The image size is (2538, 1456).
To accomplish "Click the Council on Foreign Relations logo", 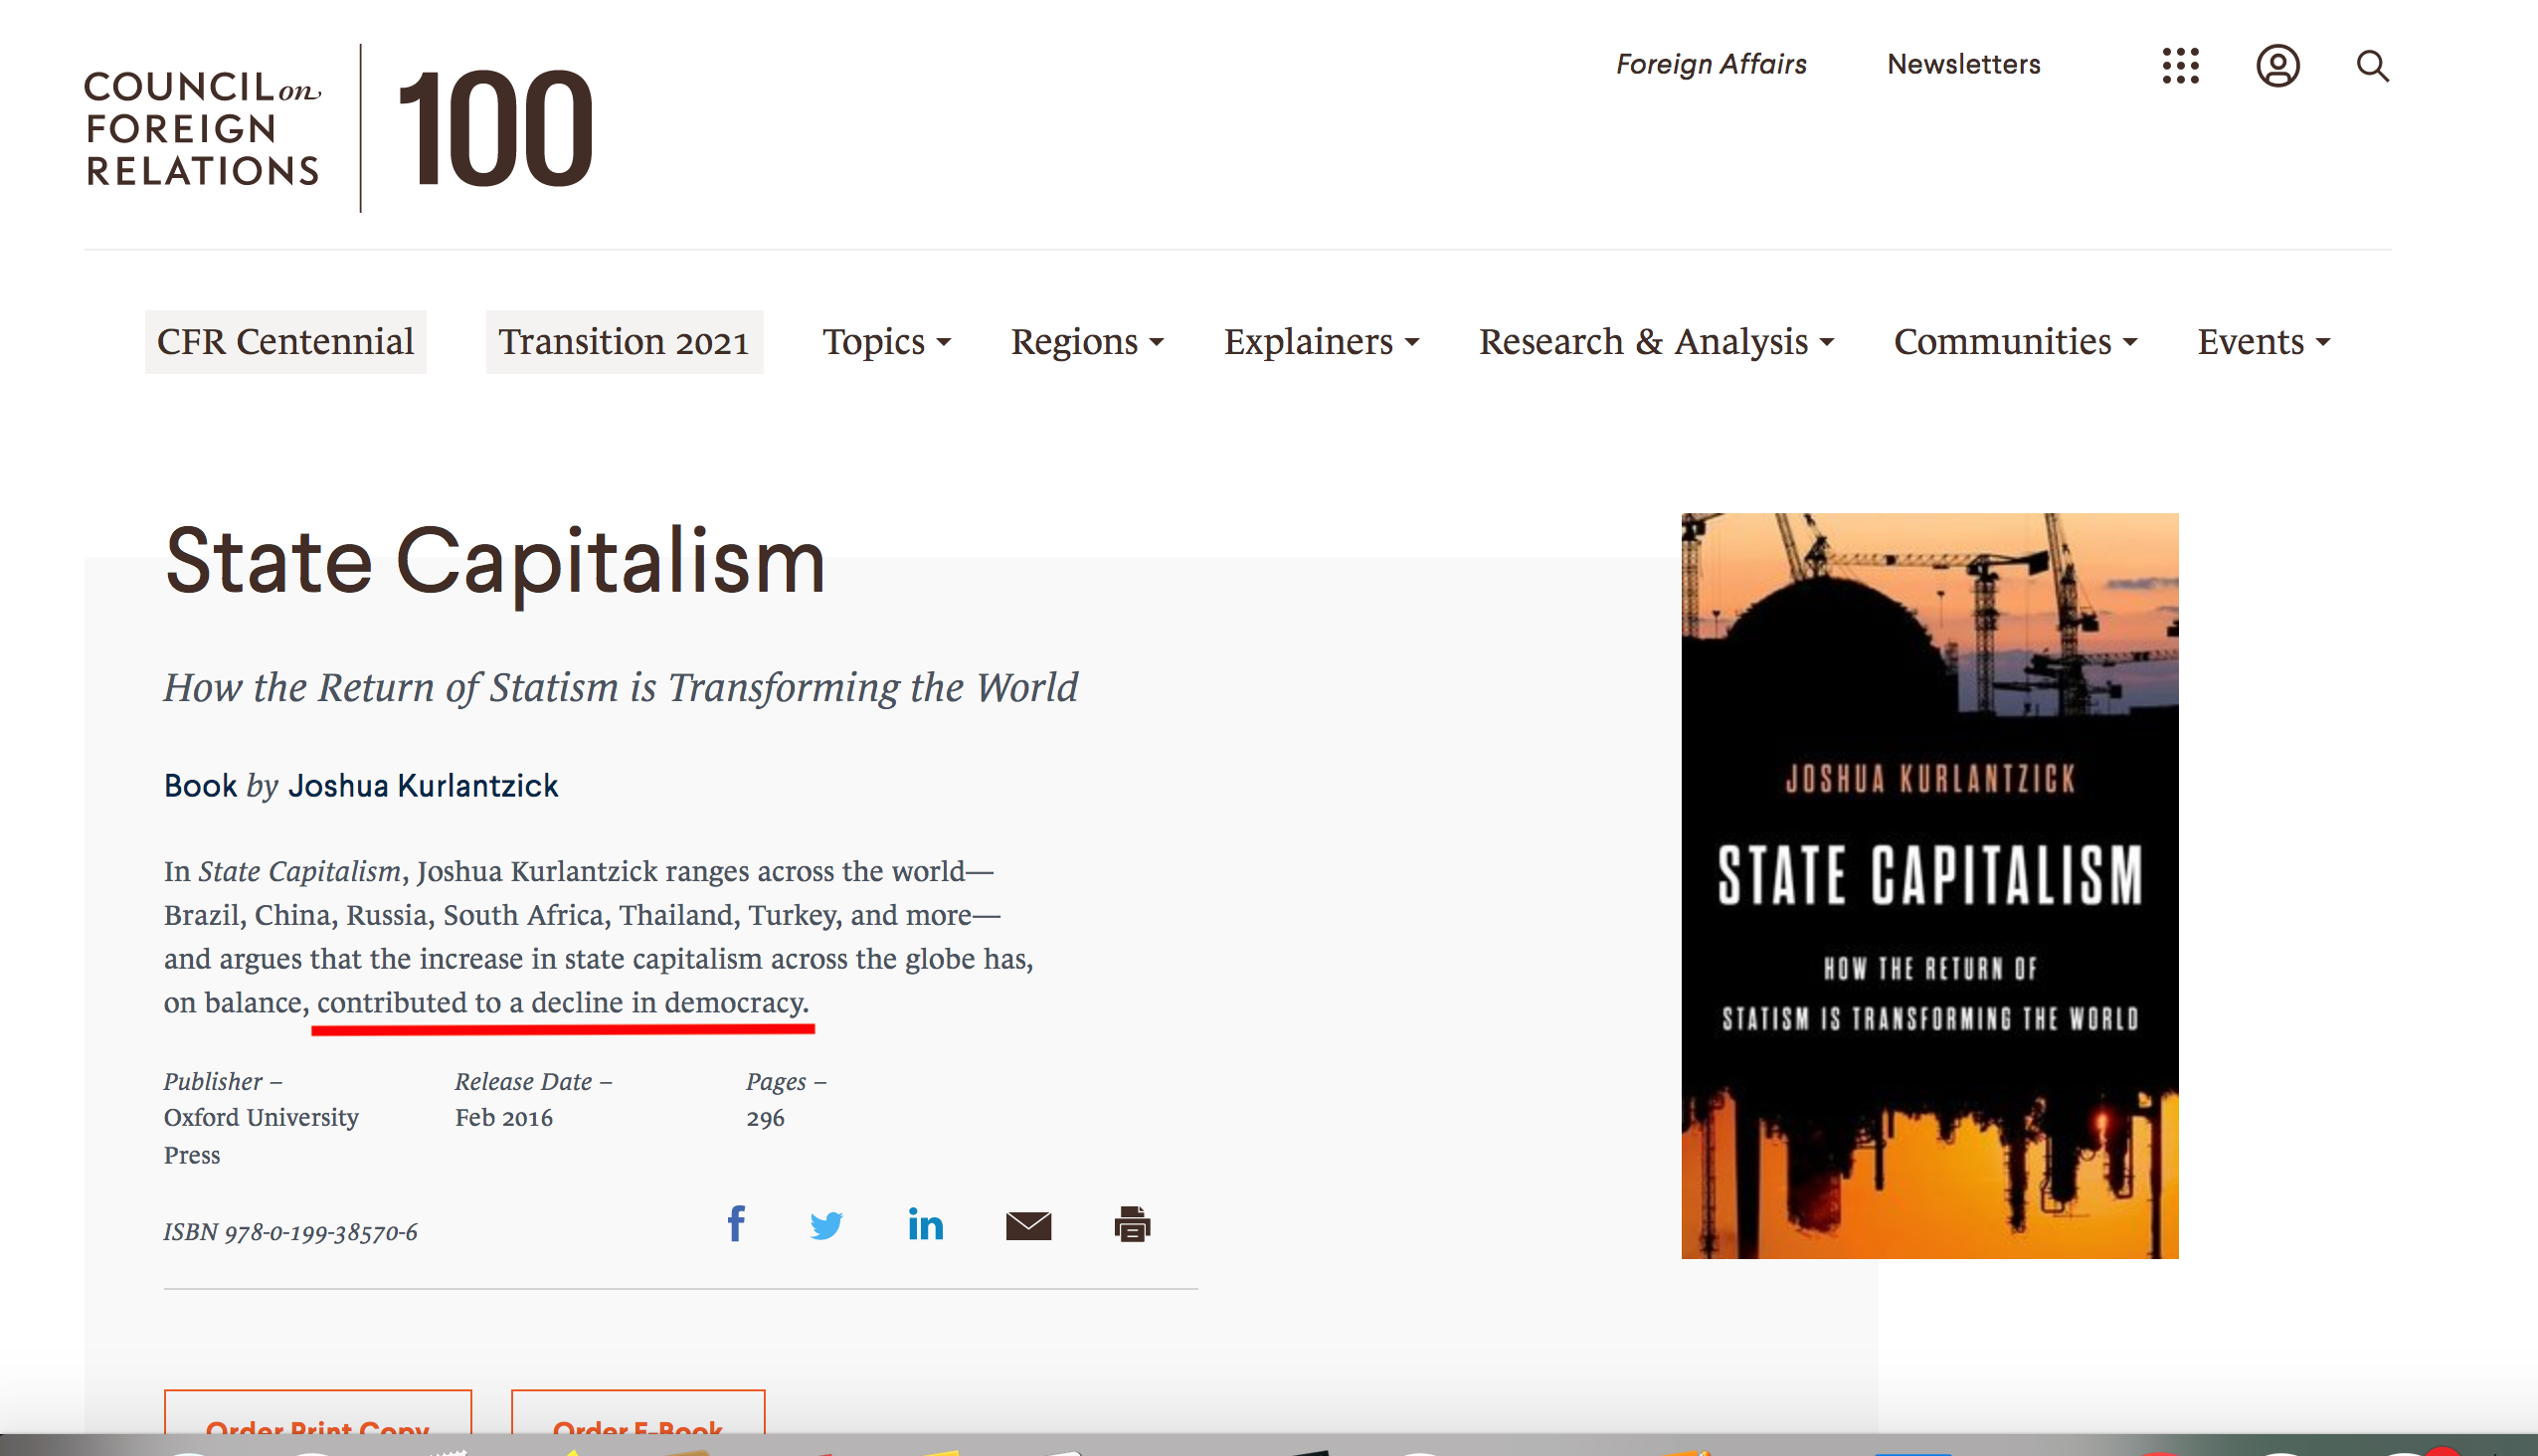I will [203, 128].
